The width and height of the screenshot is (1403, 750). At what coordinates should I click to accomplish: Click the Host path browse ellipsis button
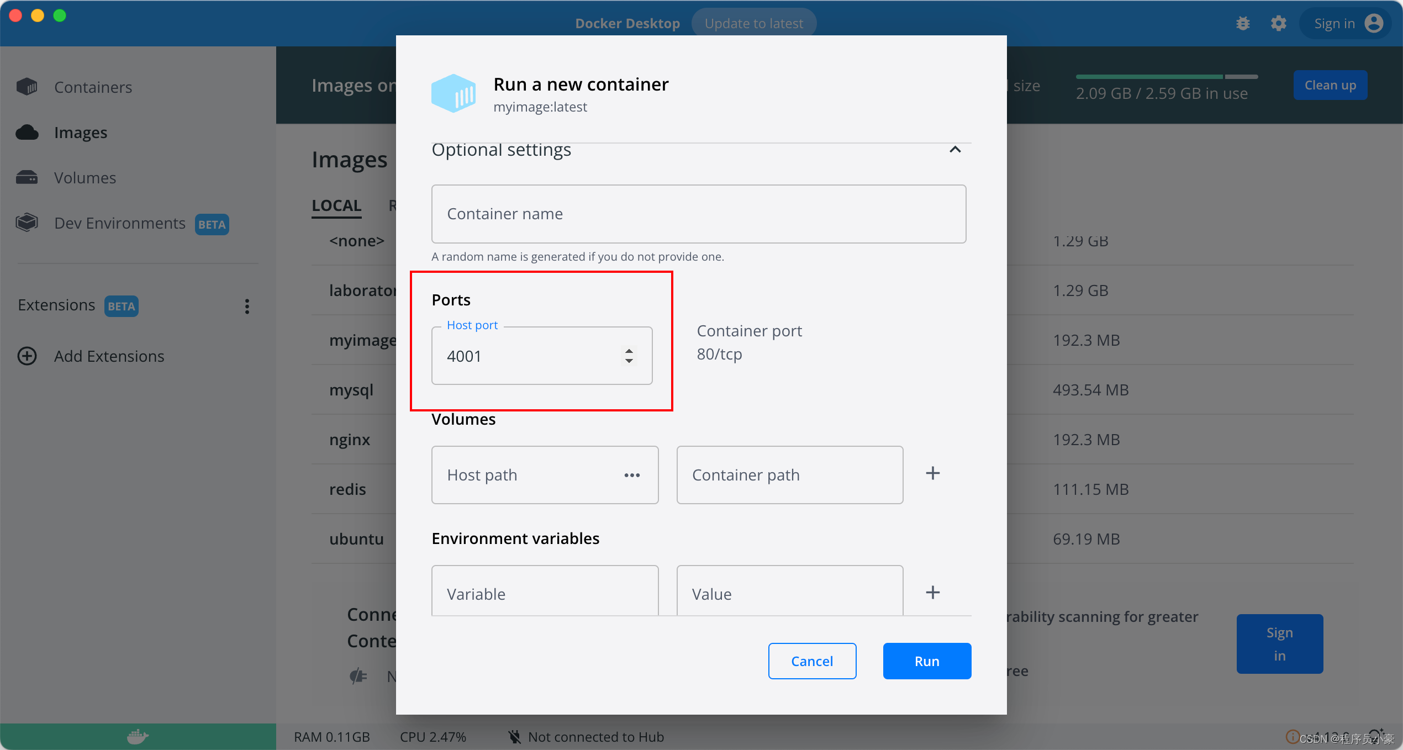pos(632,476)
